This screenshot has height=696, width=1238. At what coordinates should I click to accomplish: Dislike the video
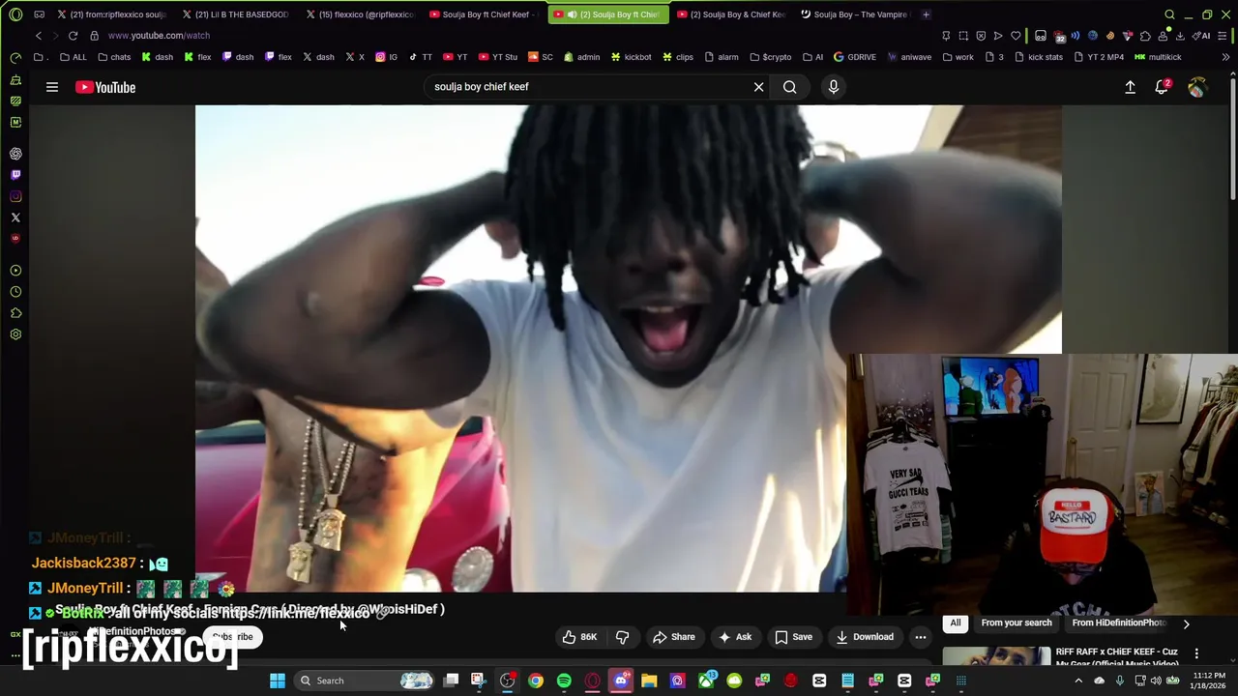[x=622, y=637]
